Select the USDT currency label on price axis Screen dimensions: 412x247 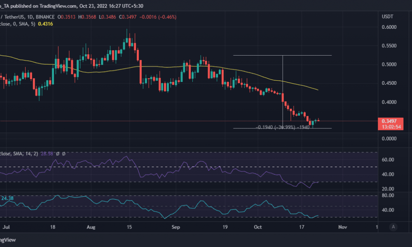387,16
